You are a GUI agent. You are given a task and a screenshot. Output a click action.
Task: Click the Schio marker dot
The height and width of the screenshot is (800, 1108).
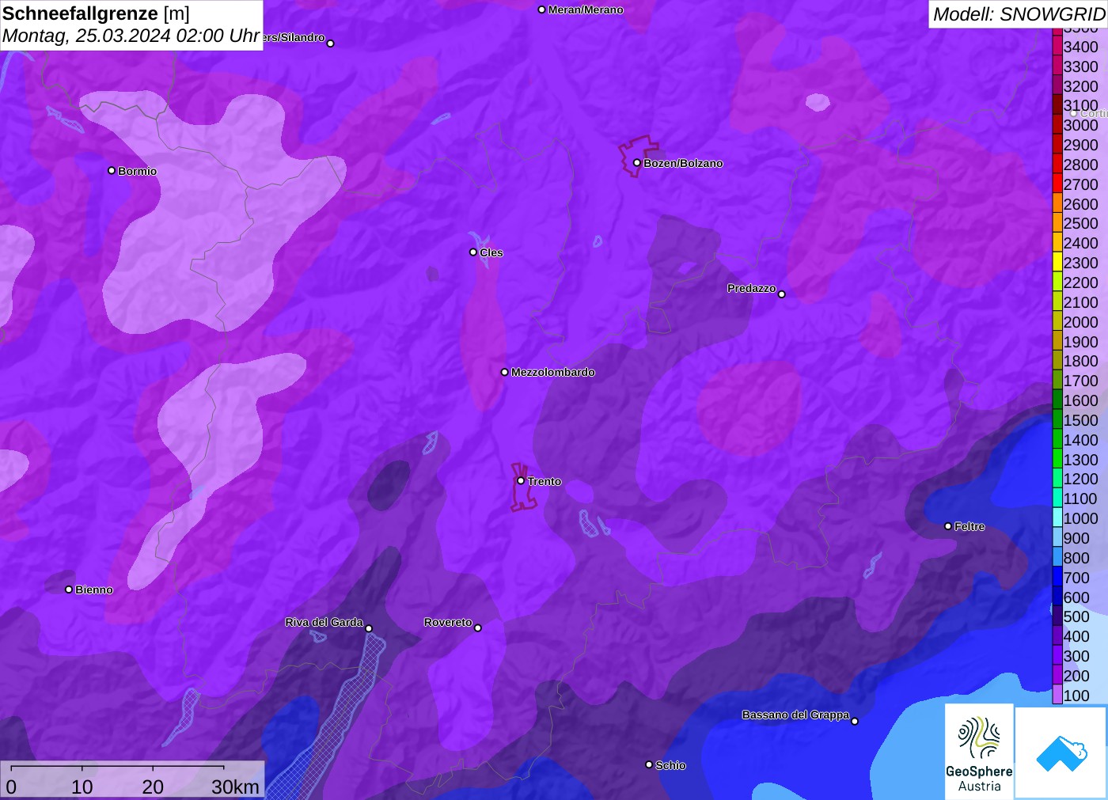pyautogui.click(x=649, y=765)
